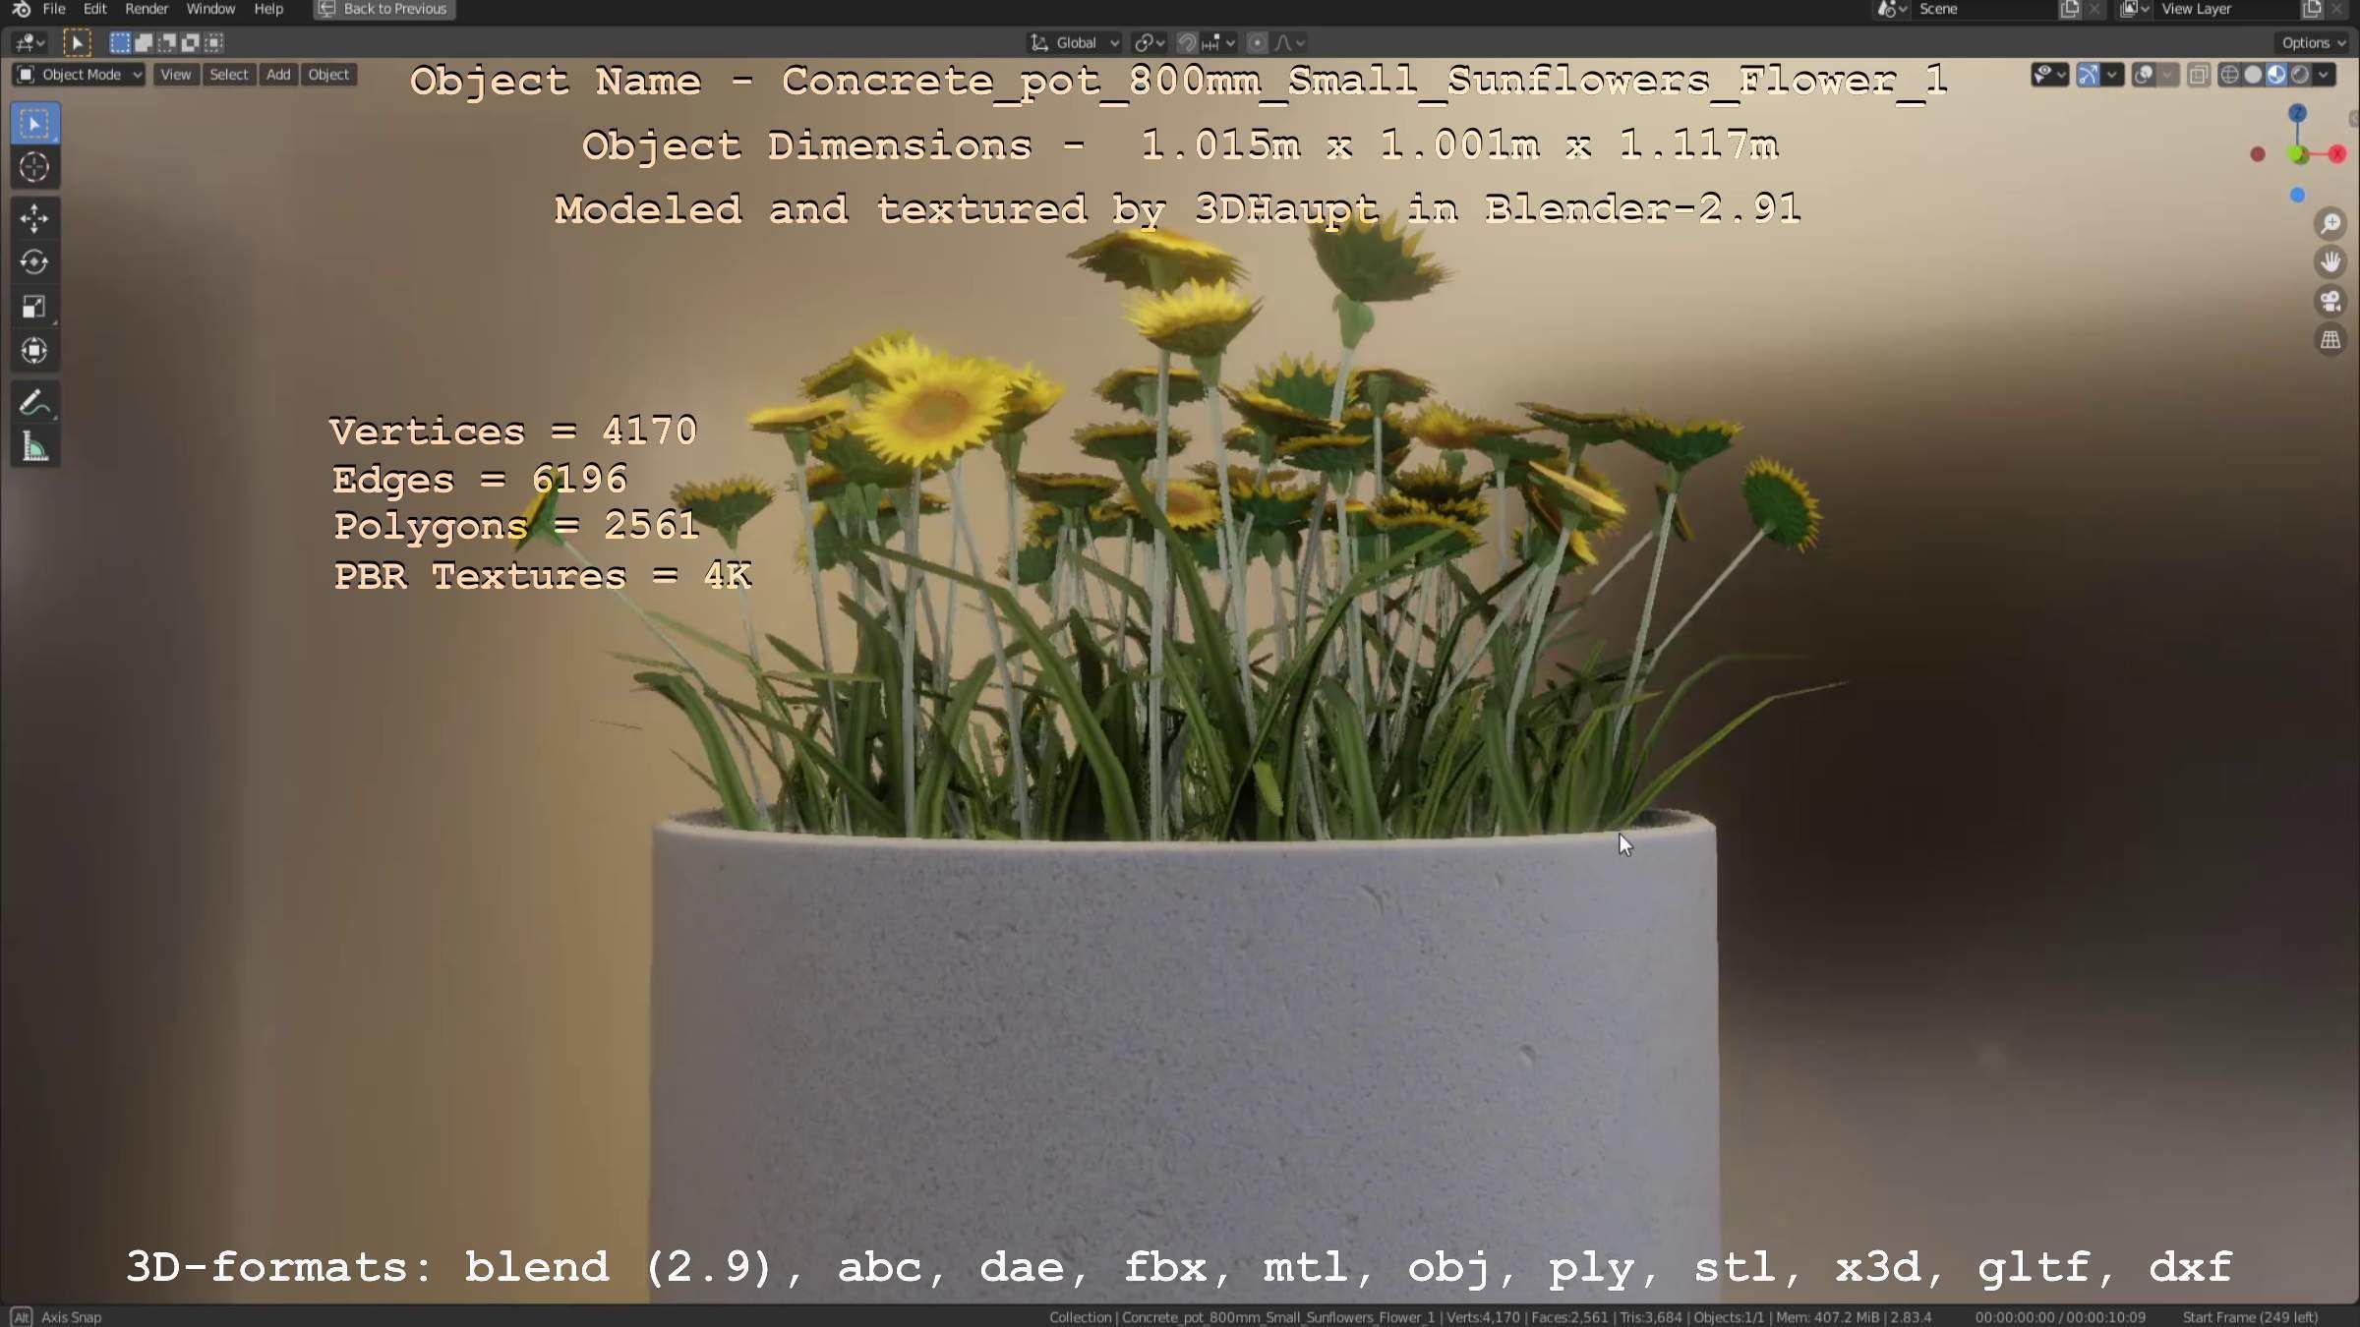2360x1327 pixels.
Task: Toggle proportional editing
Action: coord(1257,42)
